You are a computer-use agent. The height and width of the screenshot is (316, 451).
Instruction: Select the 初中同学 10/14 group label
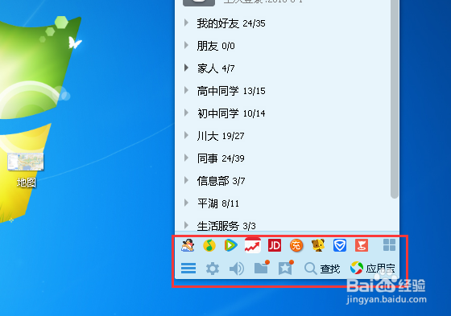tap(231, 113)
